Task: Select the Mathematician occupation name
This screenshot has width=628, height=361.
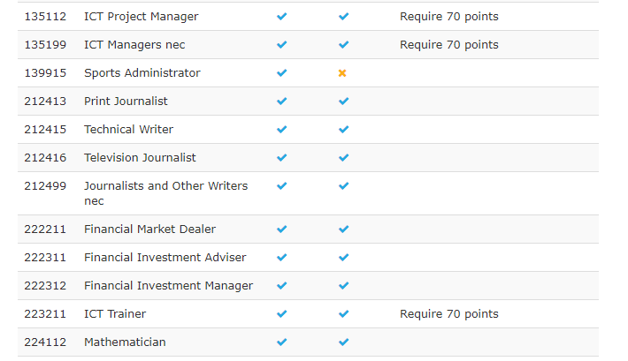Action: point(125,342)
